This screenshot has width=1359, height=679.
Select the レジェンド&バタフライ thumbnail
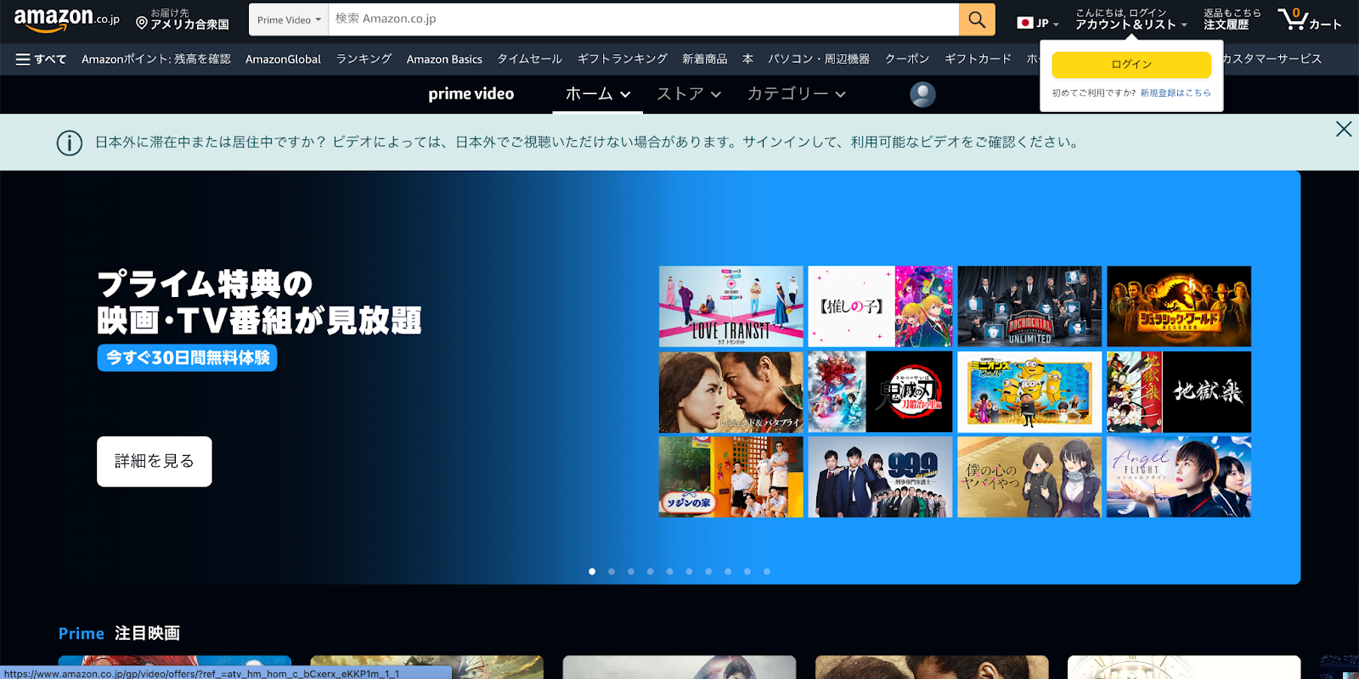coord(730,392)
